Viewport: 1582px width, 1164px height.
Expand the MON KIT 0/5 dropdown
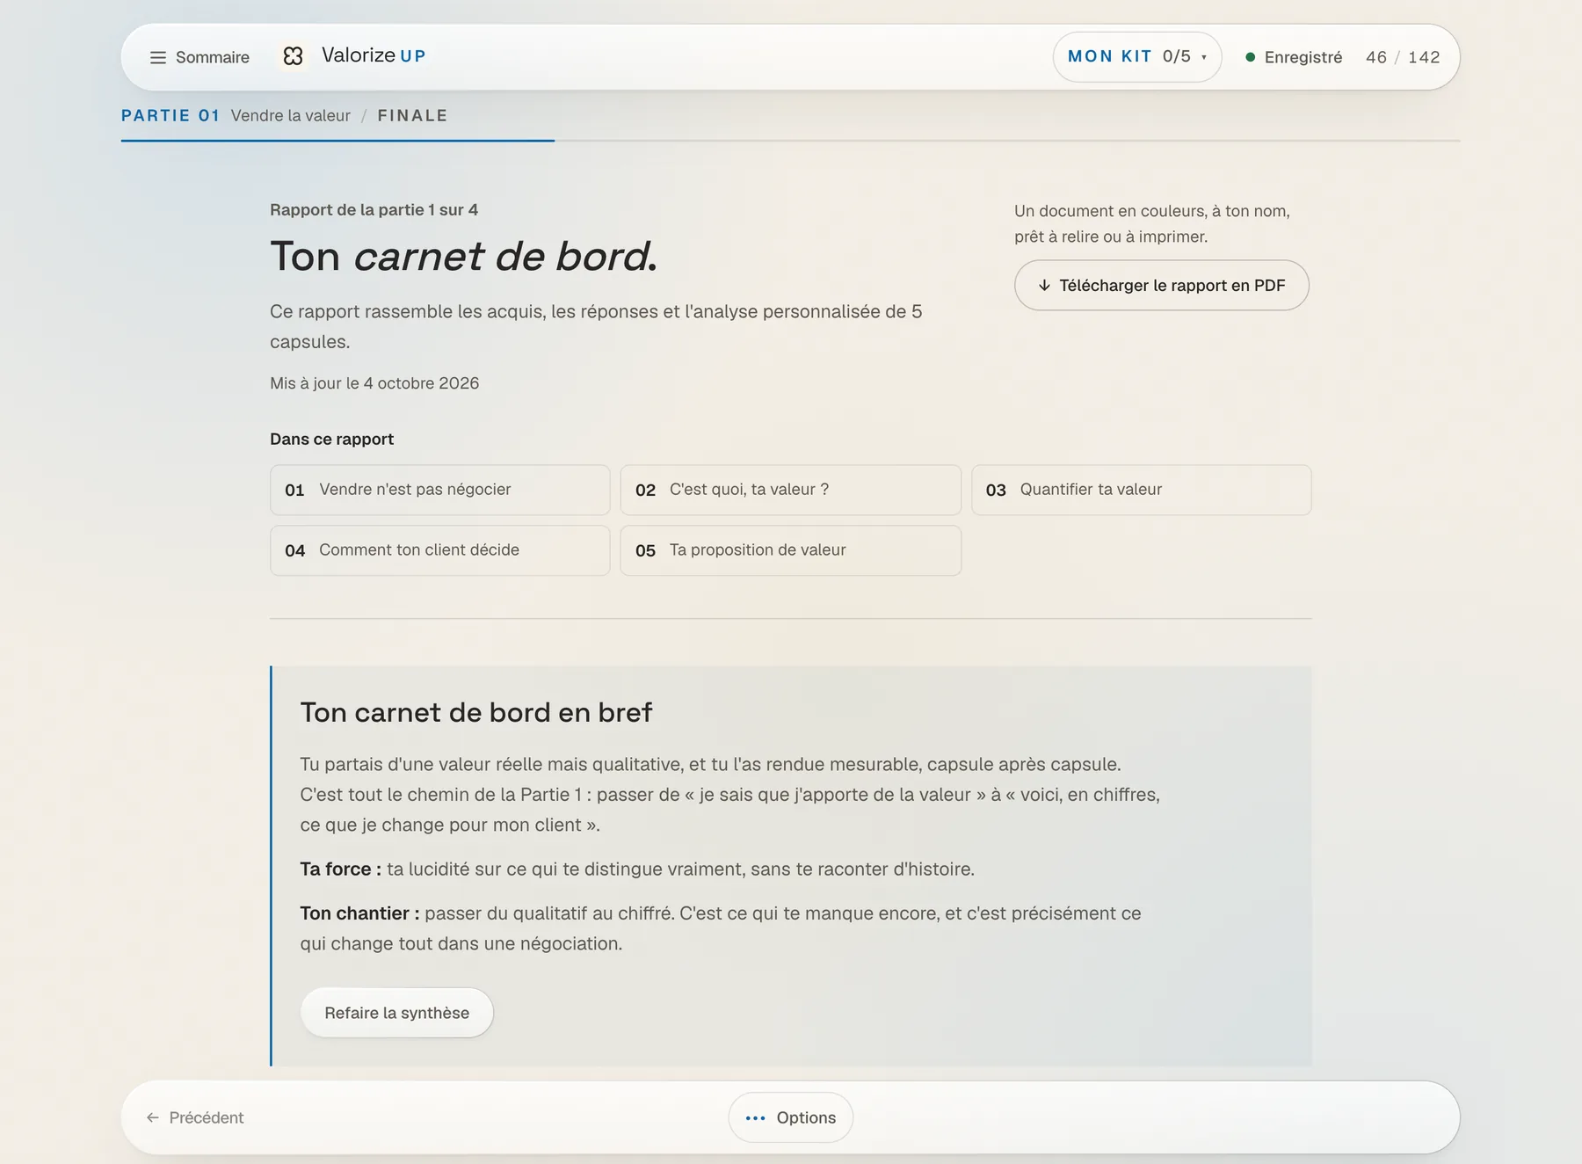(x=1137, y=57)
